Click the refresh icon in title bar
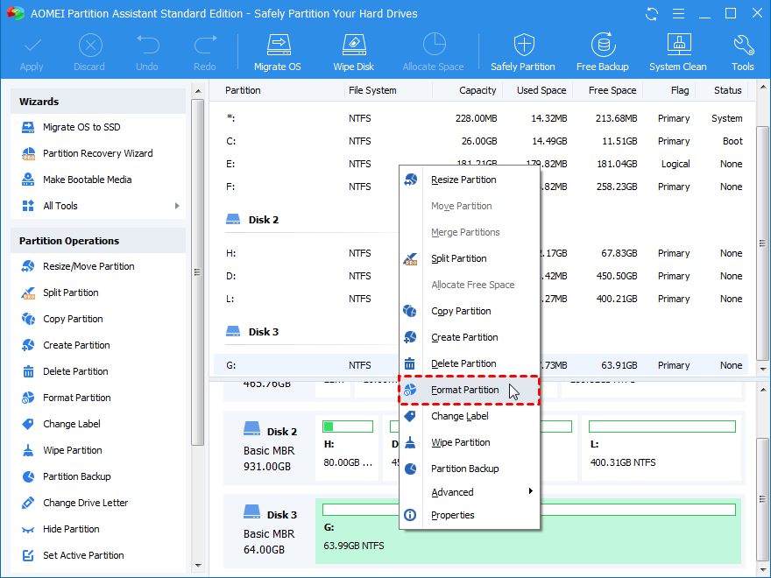Viewport: 771px width, 578px height. coord(652,14)
